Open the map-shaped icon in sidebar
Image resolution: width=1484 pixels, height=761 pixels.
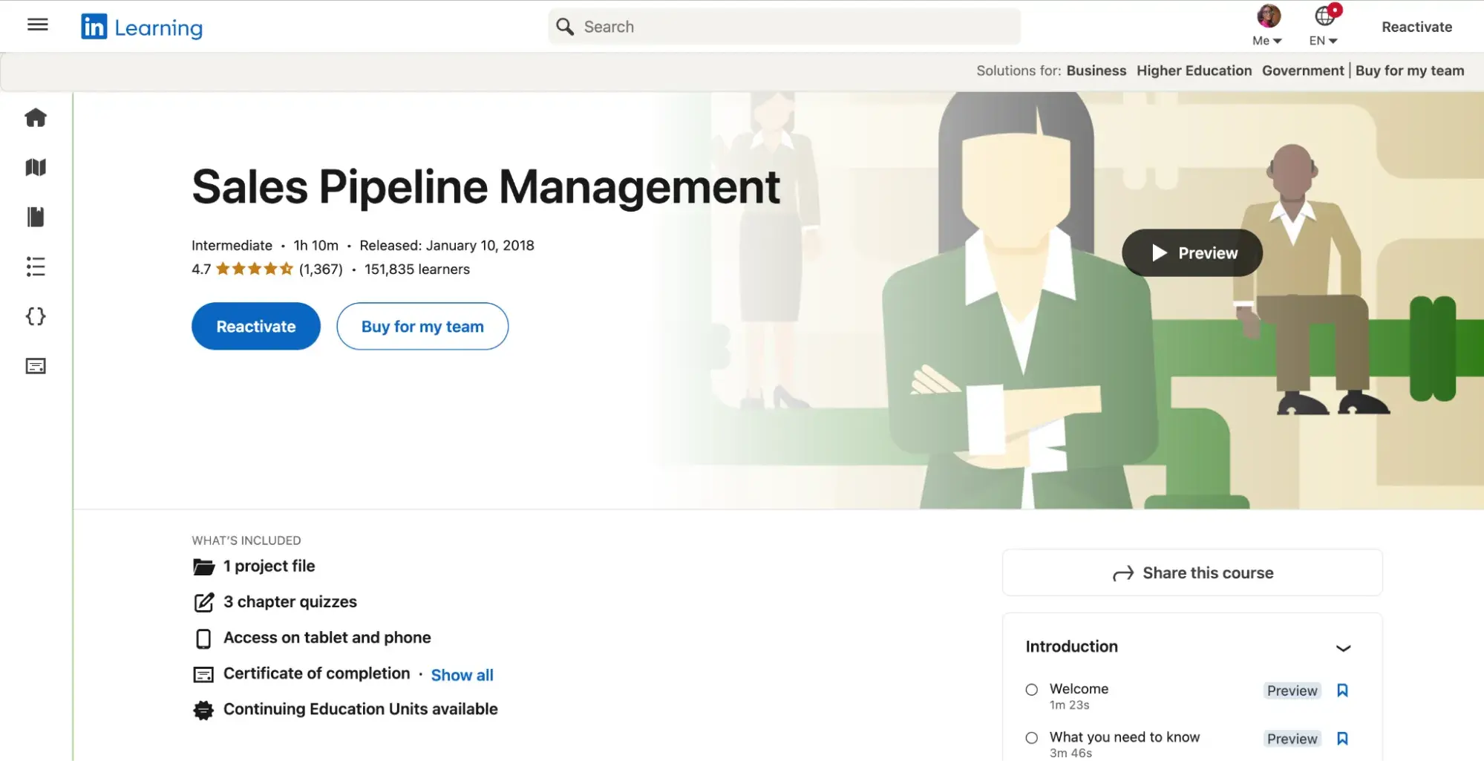[x=36, y=168]
